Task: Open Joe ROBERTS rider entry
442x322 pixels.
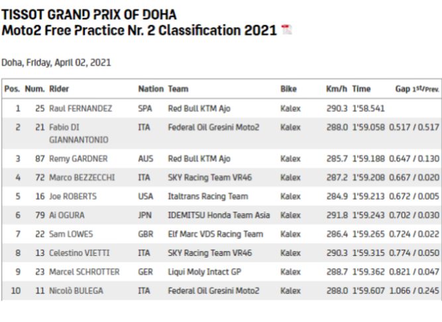Action: coord(74,197)
